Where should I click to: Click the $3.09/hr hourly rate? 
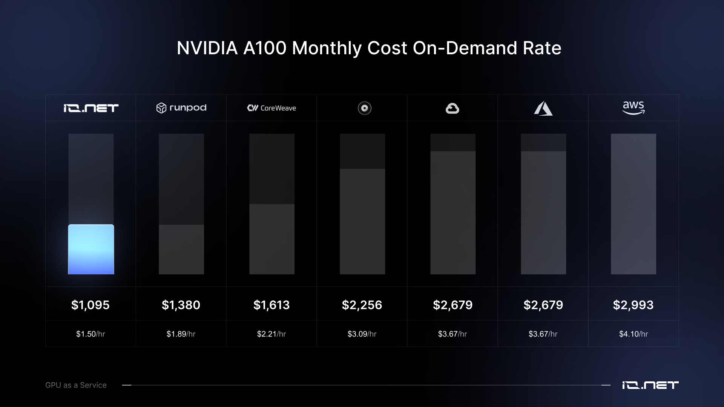pos(362,334)
